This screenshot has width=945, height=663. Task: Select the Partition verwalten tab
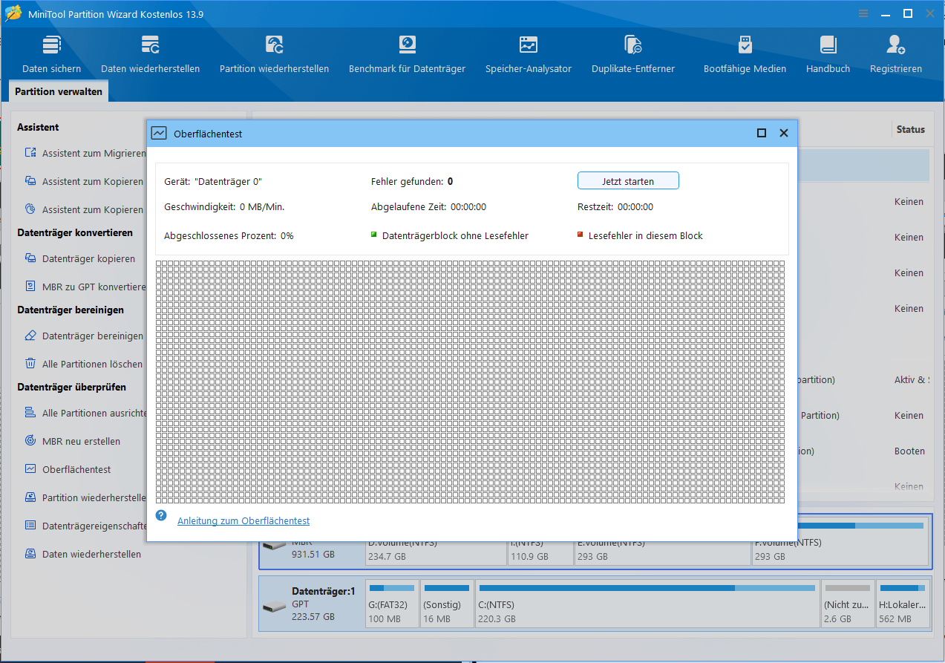58,92
